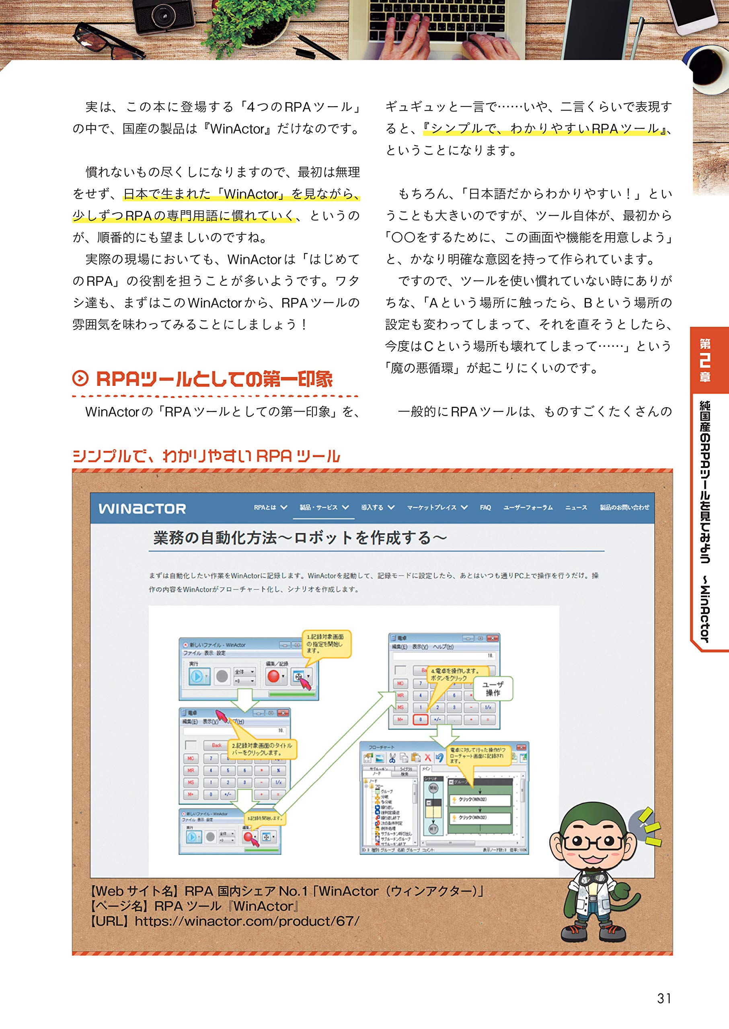Click the display field of right calculator

(444, 656)
